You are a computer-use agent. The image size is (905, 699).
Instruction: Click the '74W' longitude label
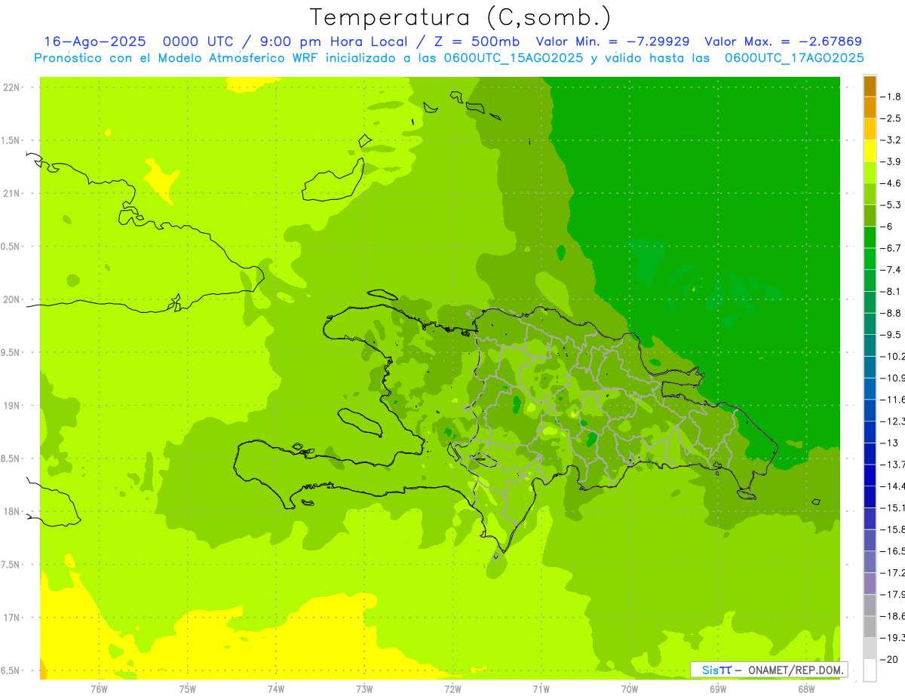[276, 689]
